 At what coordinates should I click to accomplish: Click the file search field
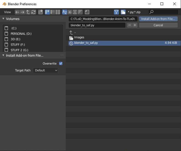(x=163, y=12)
